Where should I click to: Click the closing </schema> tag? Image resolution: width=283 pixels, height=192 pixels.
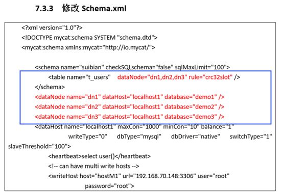click(x=50, y=87)
